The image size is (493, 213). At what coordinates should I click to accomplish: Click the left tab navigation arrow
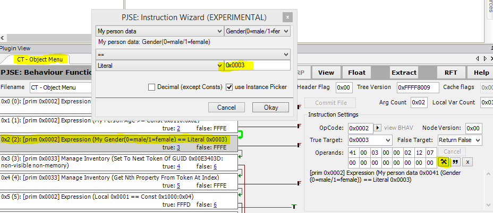(477, 58)
